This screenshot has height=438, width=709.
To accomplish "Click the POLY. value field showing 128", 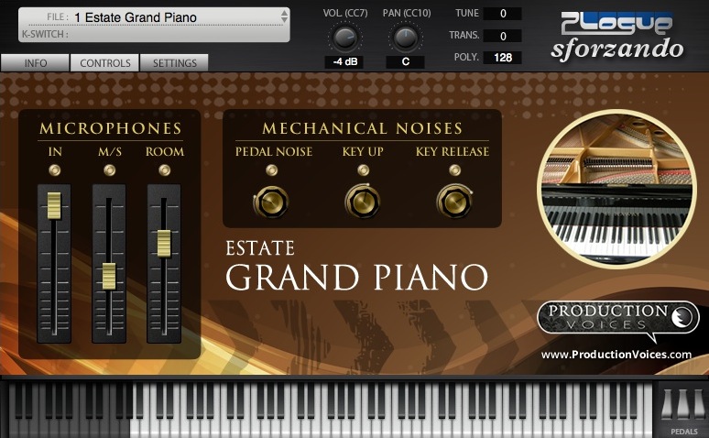I will (502, 58).
